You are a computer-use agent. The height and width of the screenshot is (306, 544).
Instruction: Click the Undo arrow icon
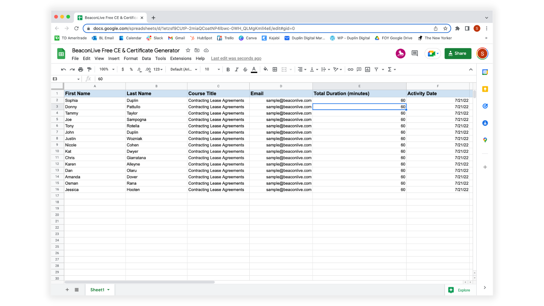tap(63, 69)
